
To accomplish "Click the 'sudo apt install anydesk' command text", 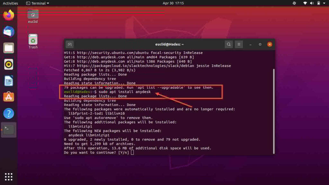I will click(x=125, y=92).
